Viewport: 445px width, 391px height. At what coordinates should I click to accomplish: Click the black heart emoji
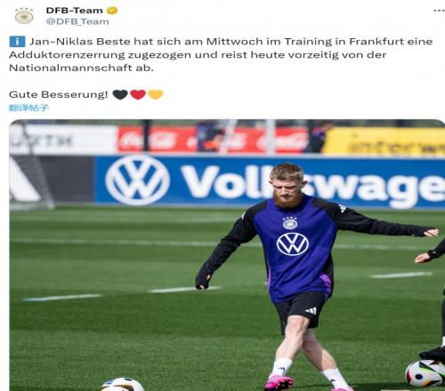coord(120,94)
